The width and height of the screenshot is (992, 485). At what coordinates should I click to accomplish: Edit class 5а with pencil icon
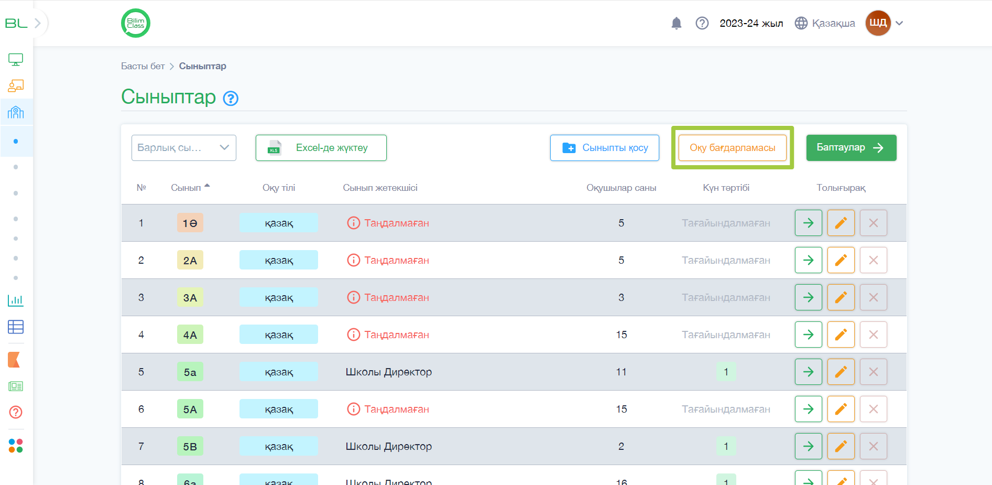pyautogui.click(x=841, y=372)
